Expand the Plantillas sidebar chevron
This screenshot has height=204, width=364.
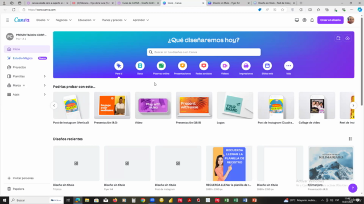45,76
